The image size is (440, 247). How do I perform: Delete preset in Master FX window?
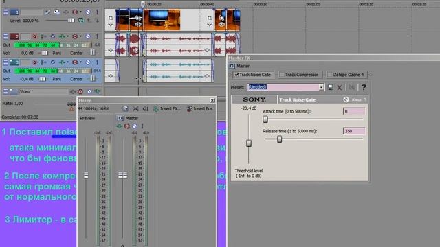point(340,87)
